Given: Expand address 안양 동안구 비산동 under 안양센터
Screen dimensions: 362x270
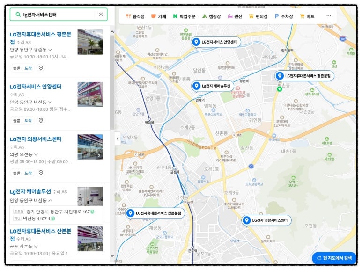Looking at the screenshot, I should pos(31,102).
